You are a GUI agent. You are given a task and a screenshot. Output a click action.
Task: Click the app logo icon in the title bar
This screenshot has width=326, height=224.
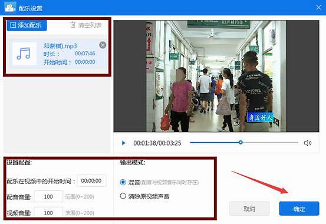[x=10, y=8]
